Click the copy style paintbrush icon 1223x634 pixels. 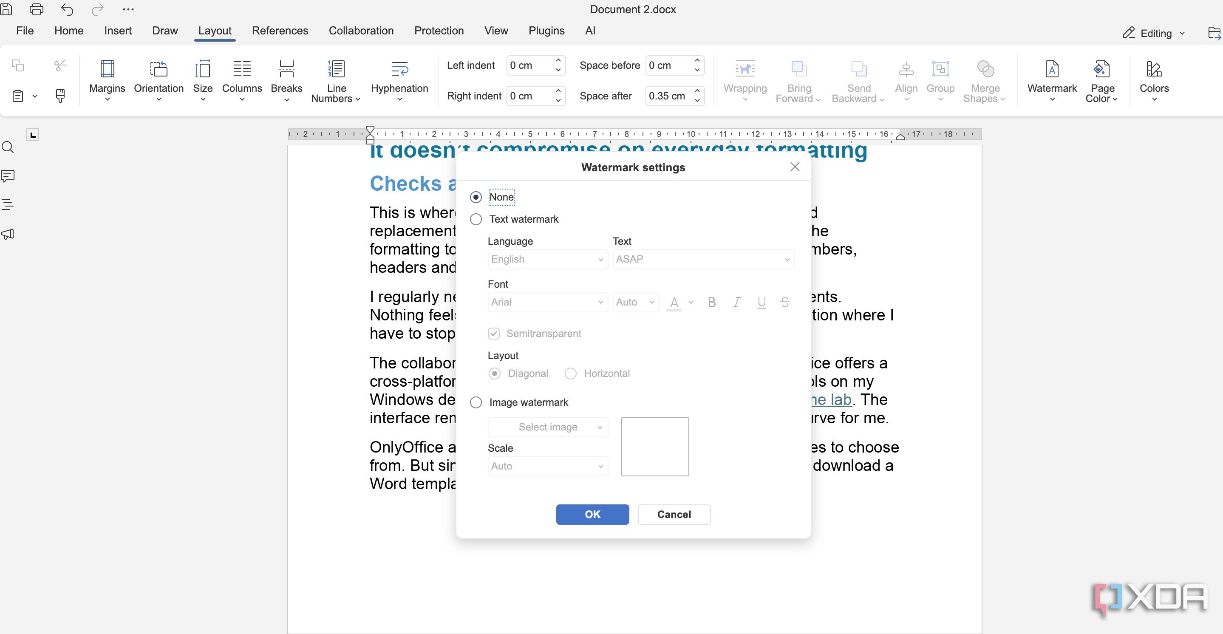(60, 96)
